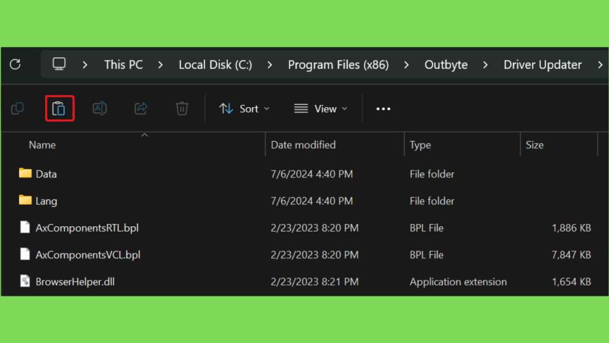This screenshot has height=343, width=609.
Task: Select the Data folder name
Action: point(46,174)
